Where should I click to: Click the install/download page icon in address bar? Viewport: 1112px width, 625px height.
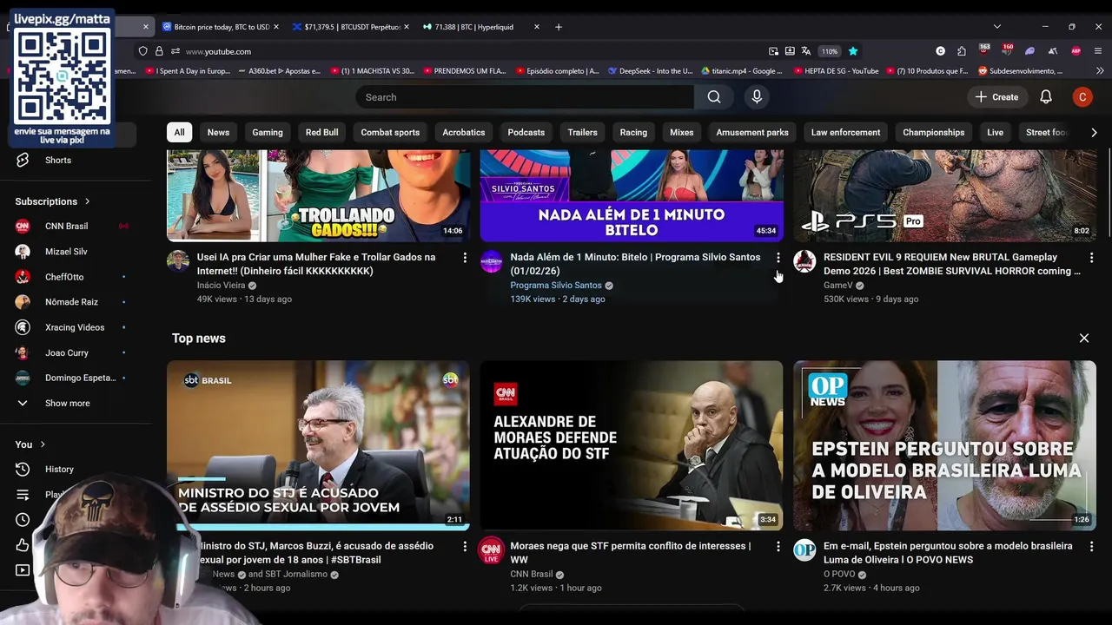pyautogui.click(x=790, y=51)
